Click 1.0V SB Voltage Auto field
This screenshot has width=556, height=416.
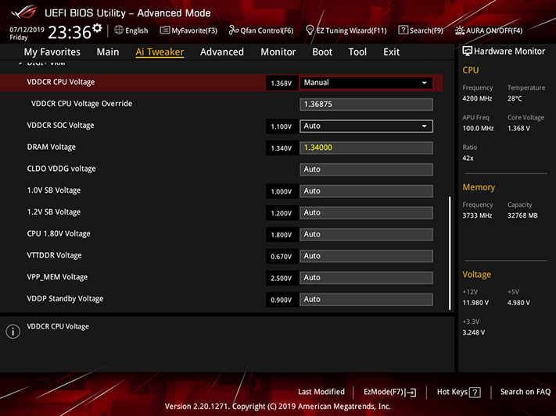click(x=366, y=191)
